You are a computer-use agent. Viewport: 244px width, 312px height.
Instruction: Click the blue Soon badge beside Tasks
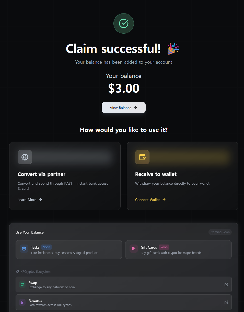click(47, 247)
